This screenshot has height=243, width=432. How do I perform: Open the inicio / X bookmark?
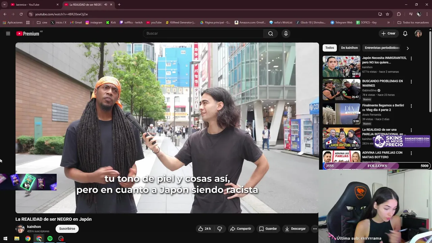(x=58, y=23)
